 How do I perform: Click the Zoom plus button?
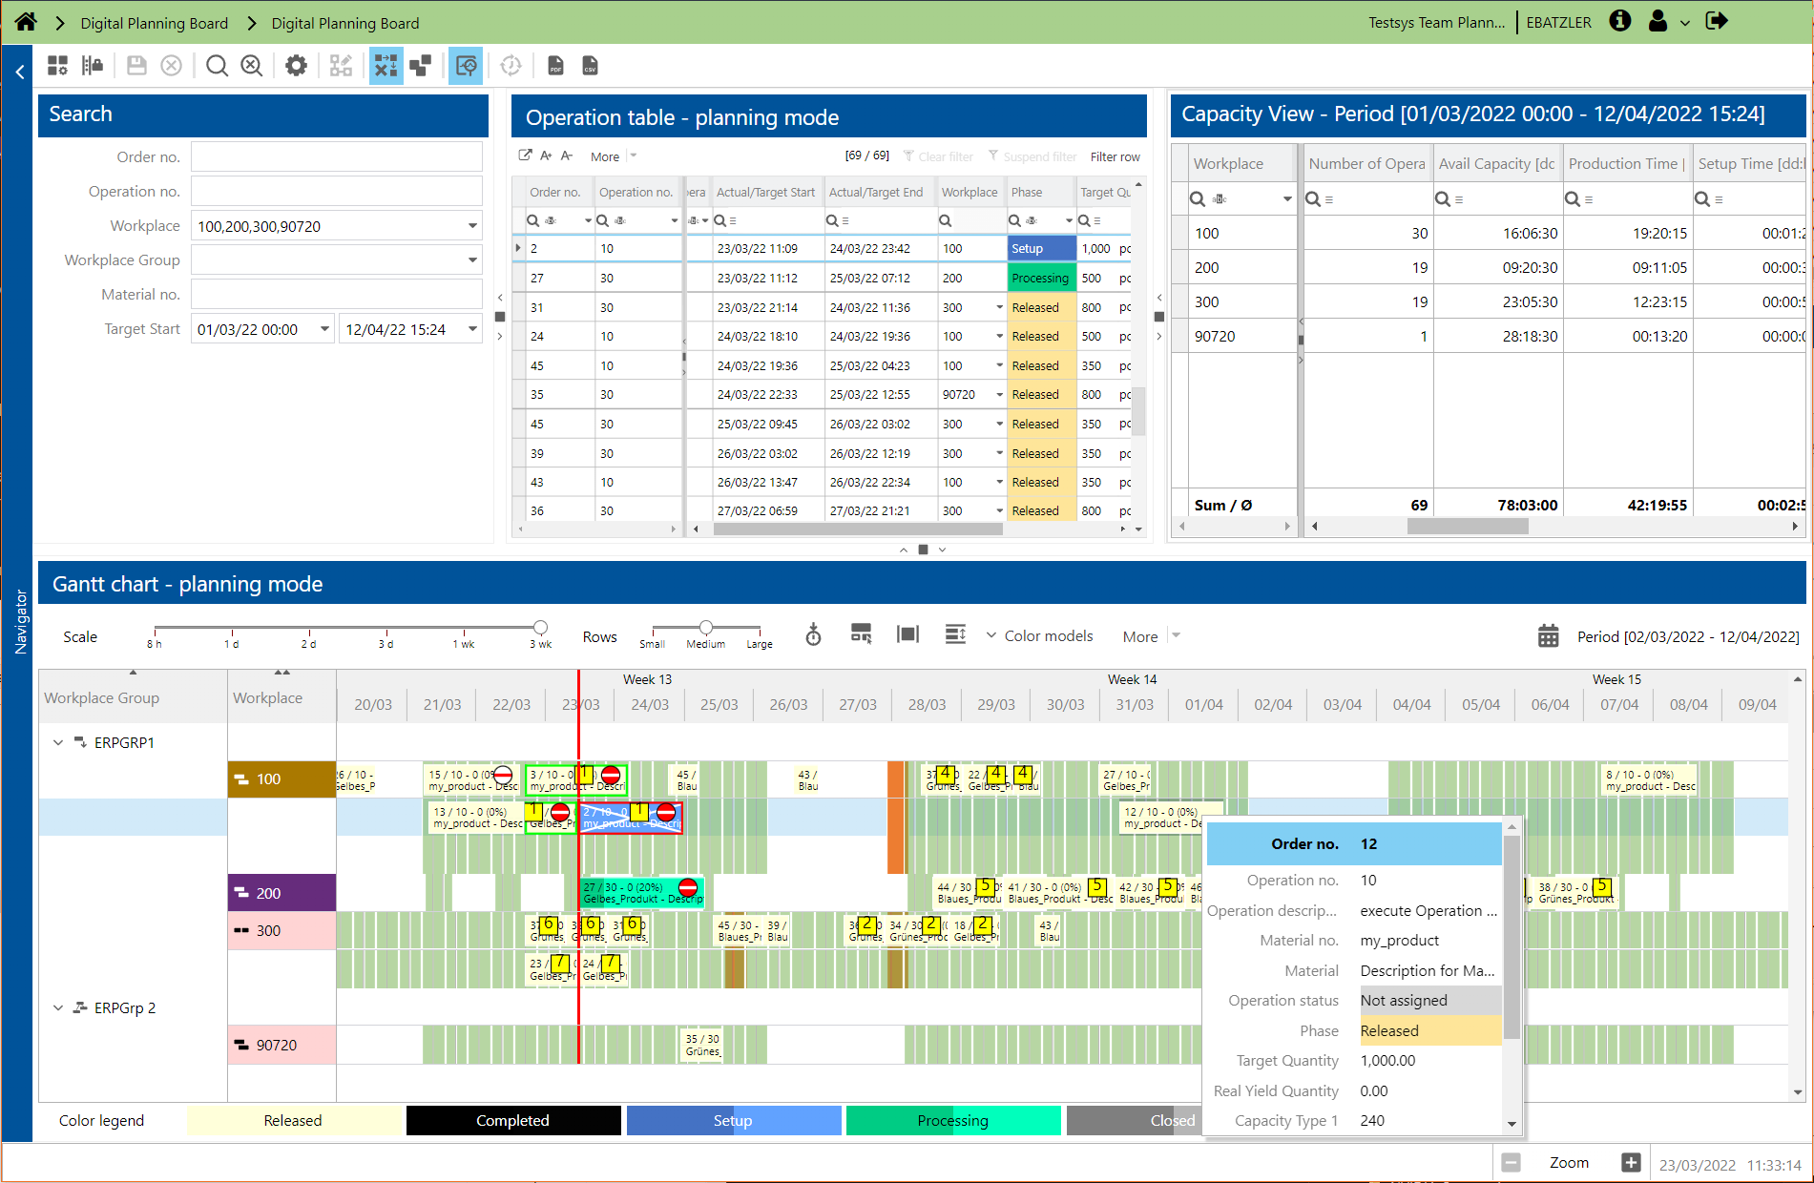pyautogui.click(x=1631, y=1162)
